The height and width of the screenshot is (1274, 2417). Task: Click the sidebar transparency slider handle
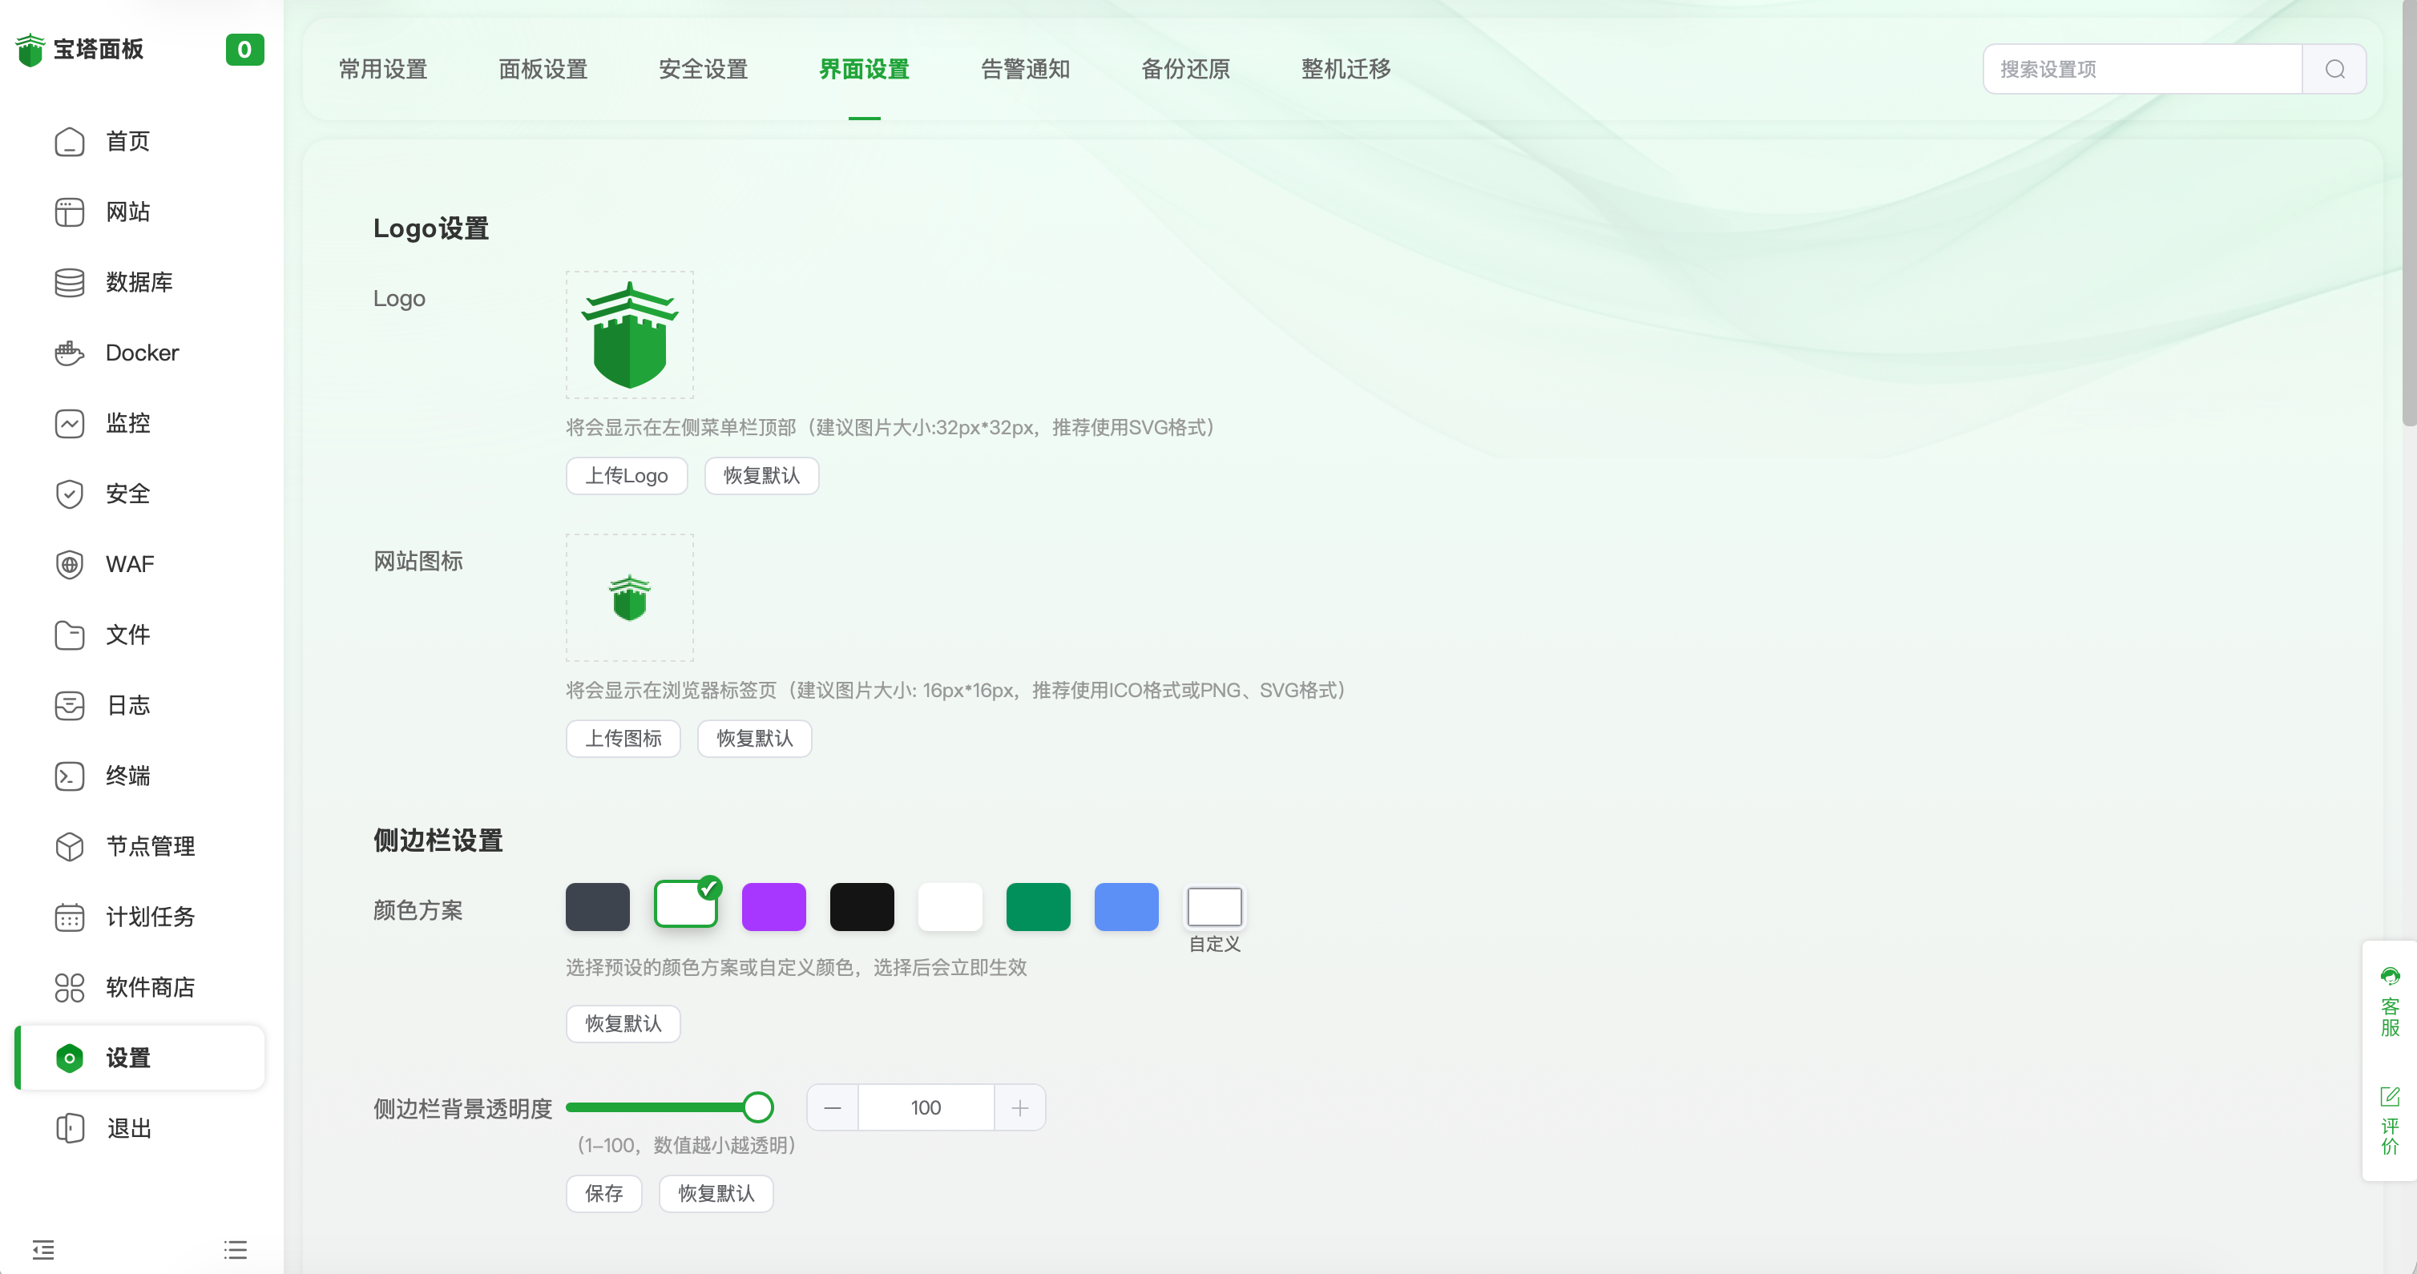tap(758, 1107)
